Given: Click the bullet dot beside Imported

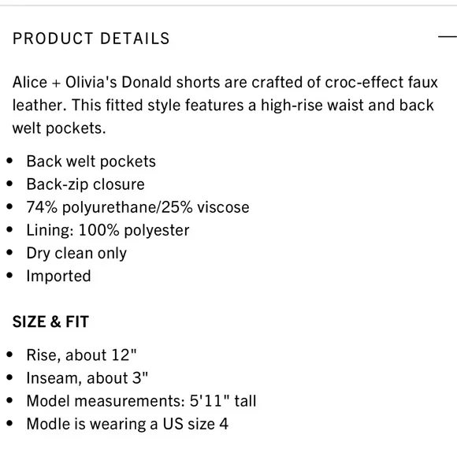Looking at the screenshot, I should 9,275.
